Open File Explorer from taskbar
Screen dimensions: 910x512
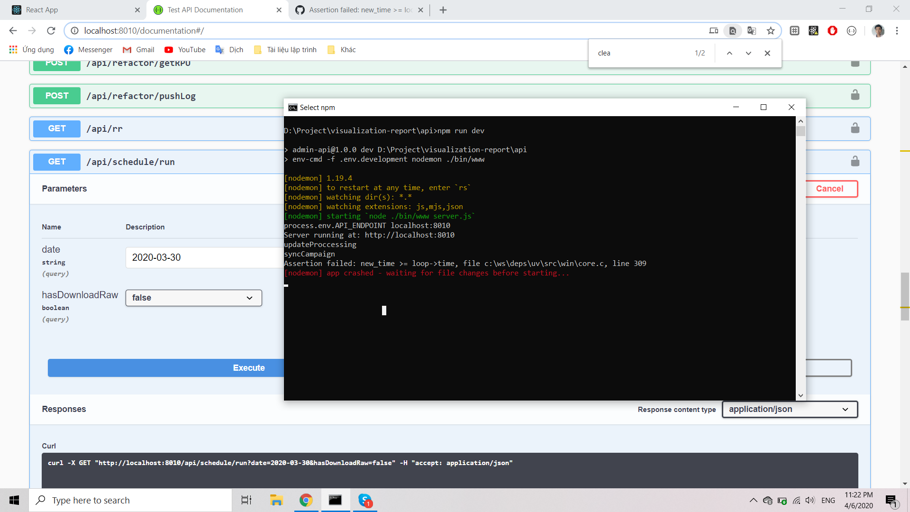click(276, 500)
